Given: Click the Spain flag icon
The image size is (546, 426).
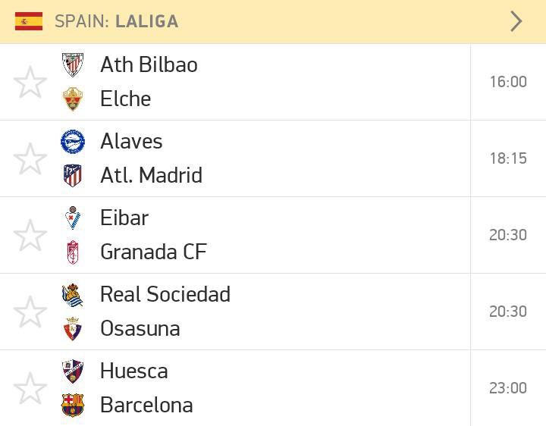Looking at the screenshot, I should click(29, 21).
